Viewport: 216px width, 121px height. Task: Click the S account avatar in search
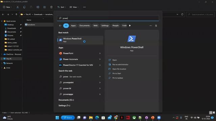pos(156,26)
